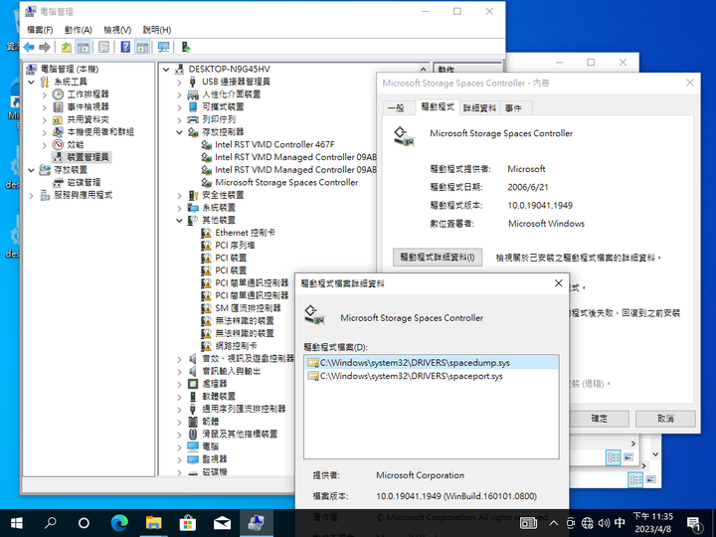Click the Help question mark toolbar icon
716x537 pixels.
pyautogui.click(x=125, y=47)
